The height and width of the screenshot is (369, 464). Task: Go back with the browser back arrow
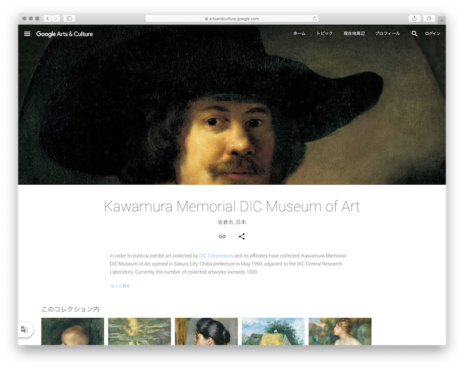pyautogui.click(x=48, y=19)
